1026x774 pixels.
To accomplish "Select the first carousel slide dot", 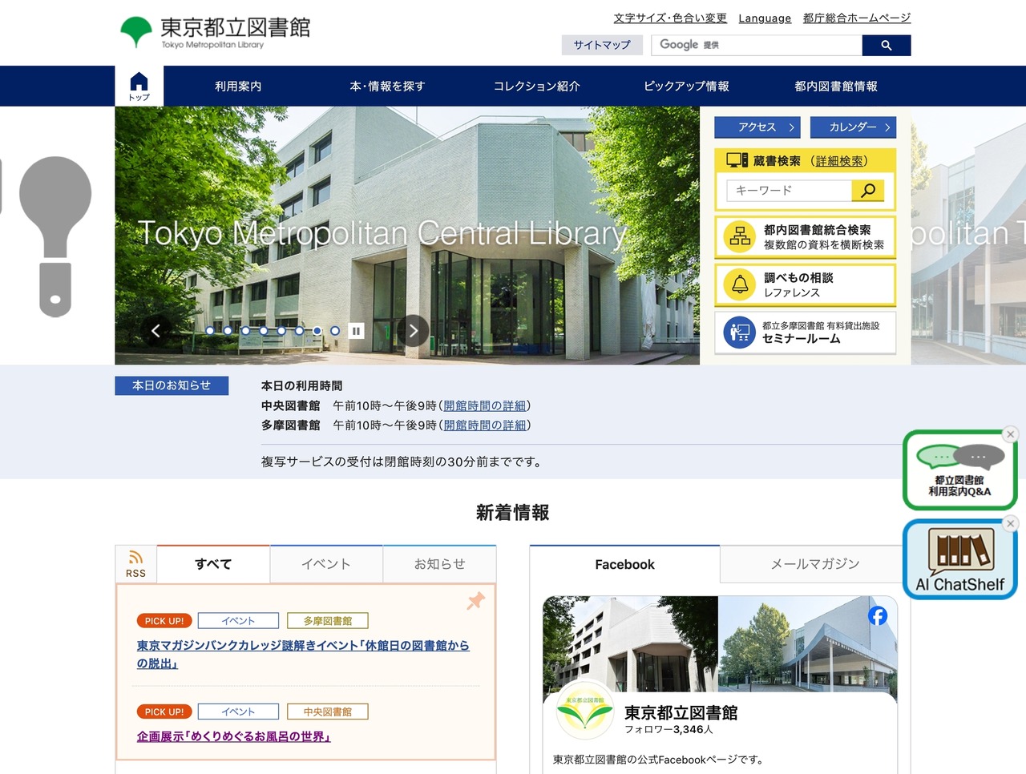I will 210,331.
